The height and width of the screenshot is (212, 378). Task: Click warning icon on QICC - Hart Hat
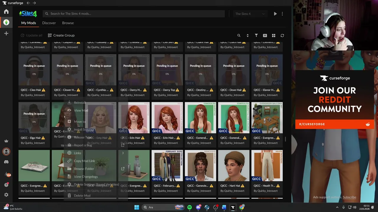242,186
